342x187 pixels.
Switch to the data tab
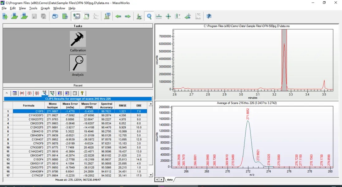(170, 179)
